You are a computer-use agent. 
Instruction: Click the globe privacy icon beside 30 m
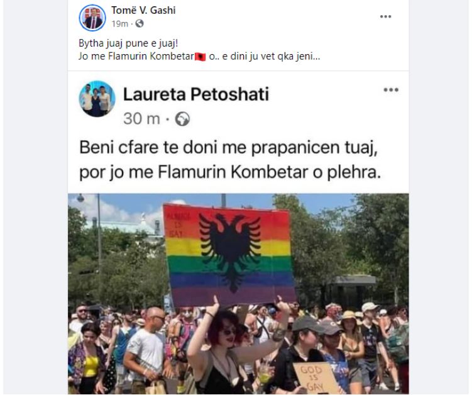(182, 119)
